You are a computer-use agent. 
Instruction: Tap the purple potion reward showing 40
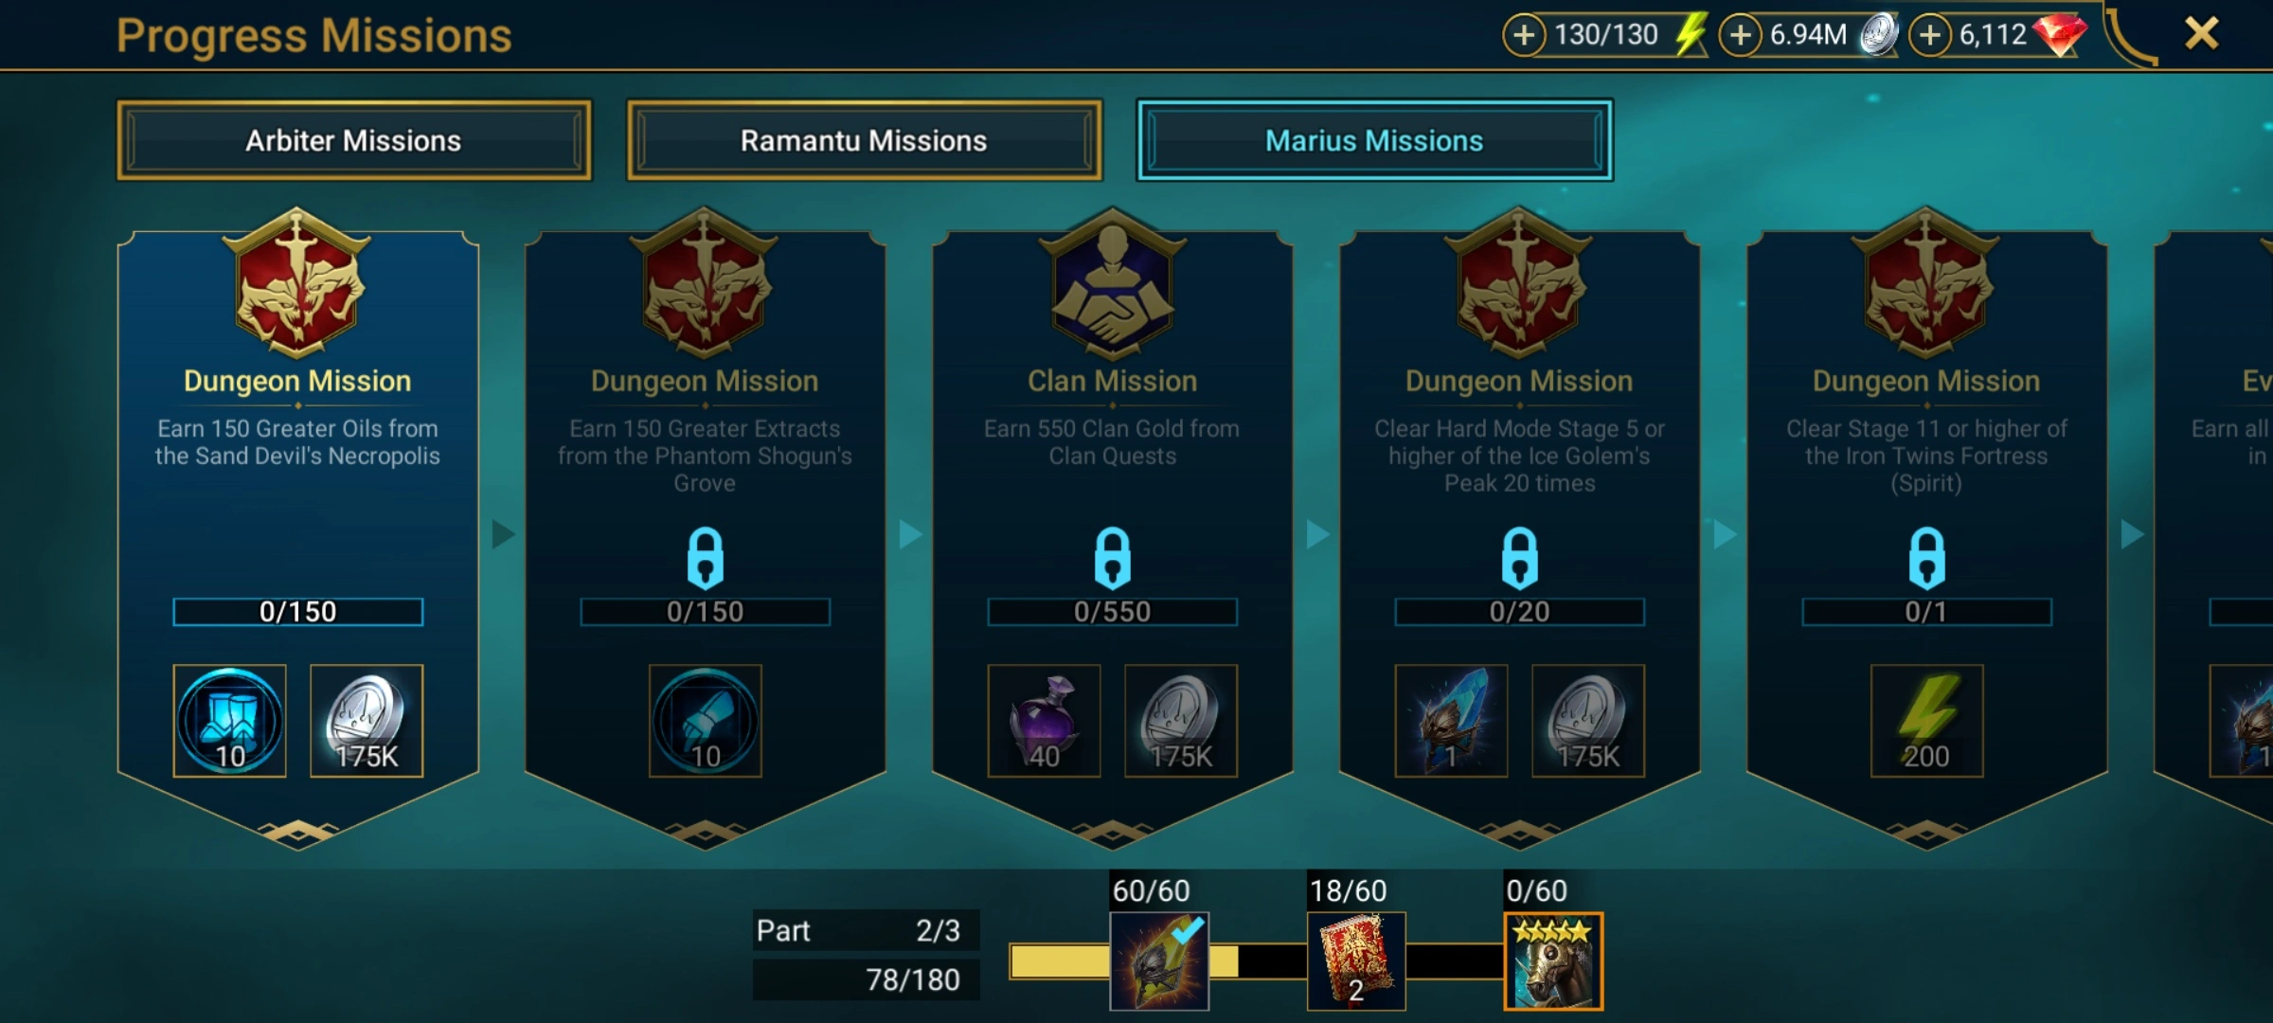pyautogui.click(x=1044, y=721)
